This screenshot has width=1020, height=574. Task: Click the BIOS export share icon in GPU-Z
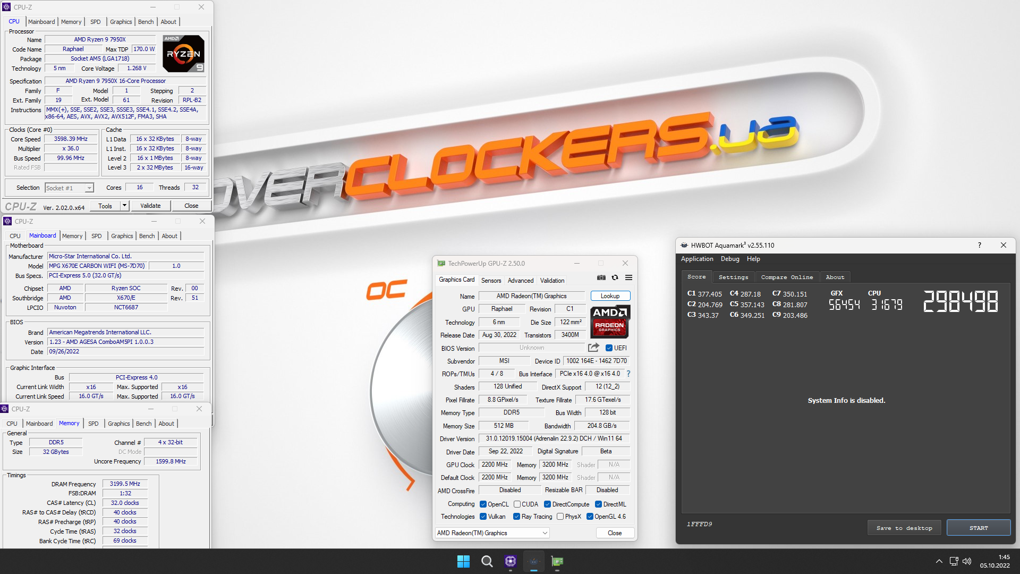tap(593, 348)
